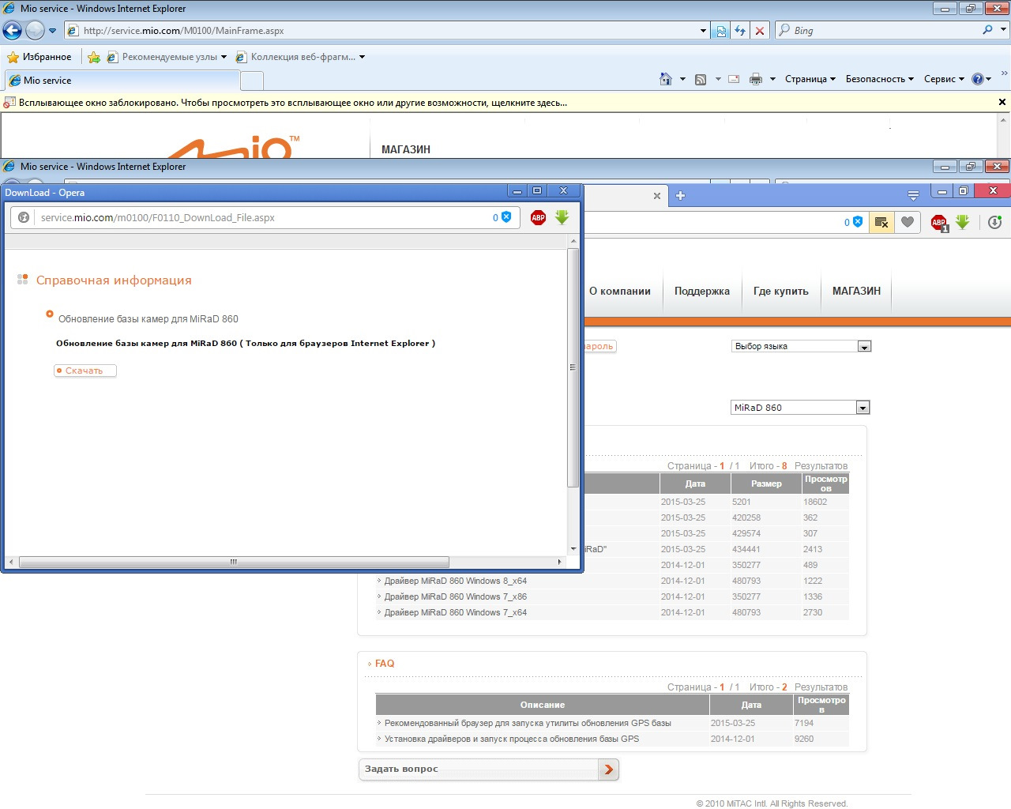Click the add-to-favorites bar star icon
The height and width of the screenshot is (809, 1011).
click(x=94, y=57)
